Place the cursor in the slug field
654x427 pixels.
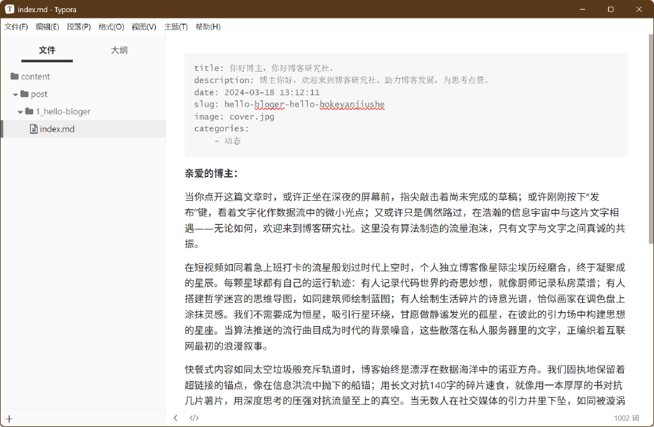pos(287,104)
